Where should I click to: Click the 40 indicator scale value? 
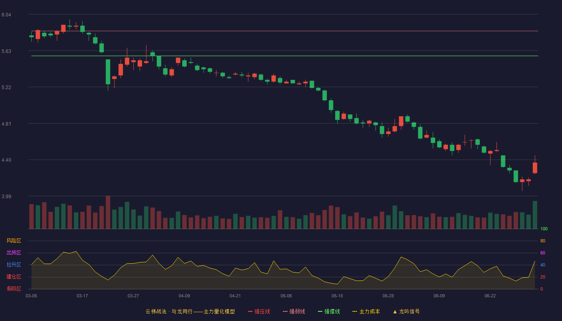click(x=543, y=265)
